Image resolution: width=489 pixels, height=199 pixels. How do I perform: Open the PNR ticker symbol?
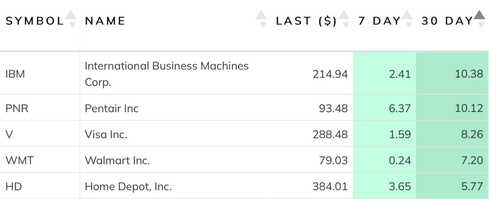[x=17, y=108]
